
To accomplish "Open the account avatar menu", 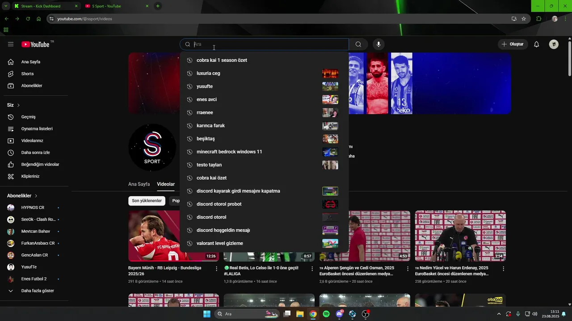I will [x=554, y=44].
